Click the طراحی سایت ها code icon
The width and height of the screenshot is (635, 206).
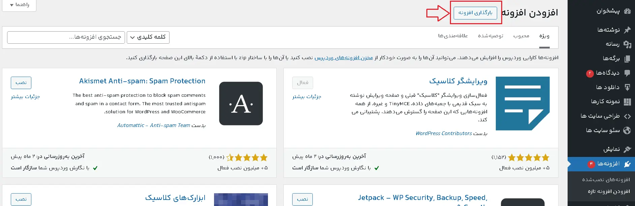[x=627, y=116]
